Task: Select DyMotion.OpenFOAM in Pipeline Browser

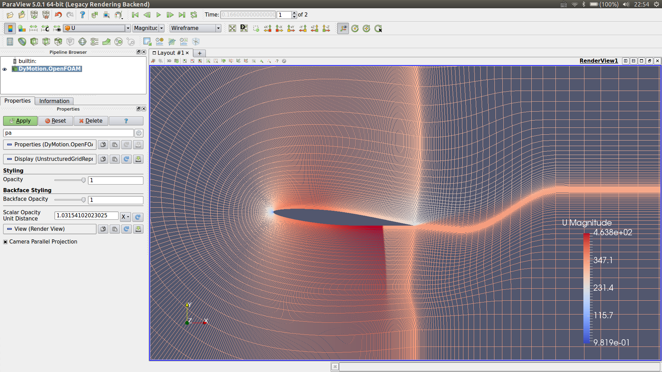Action: pos(50,69)
